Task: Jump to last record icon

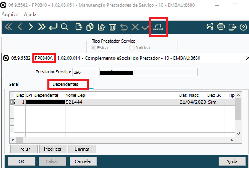Action: coord(42,27)
